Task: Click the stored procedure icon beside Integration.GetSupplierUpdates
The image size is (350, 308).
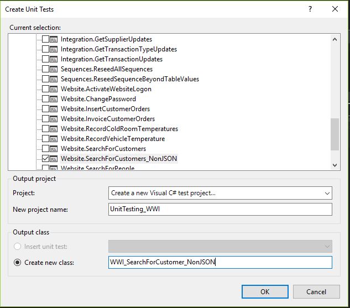Action: coord(54,39)
